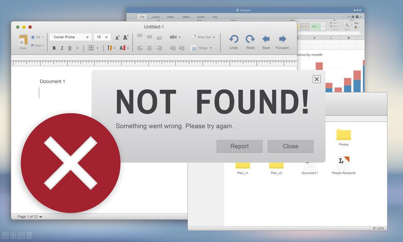Dismiss the NOT FOUND dialog with X
Image resolution: width=403 pixels, height=242 pixels.
pyautogui.click(x=317, y=79)
